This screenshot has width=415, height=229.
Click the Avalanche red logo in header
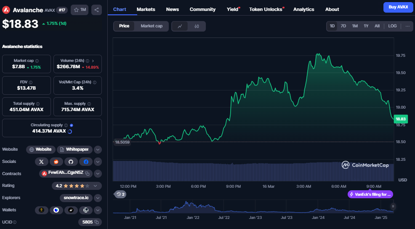tap(6, 10)
